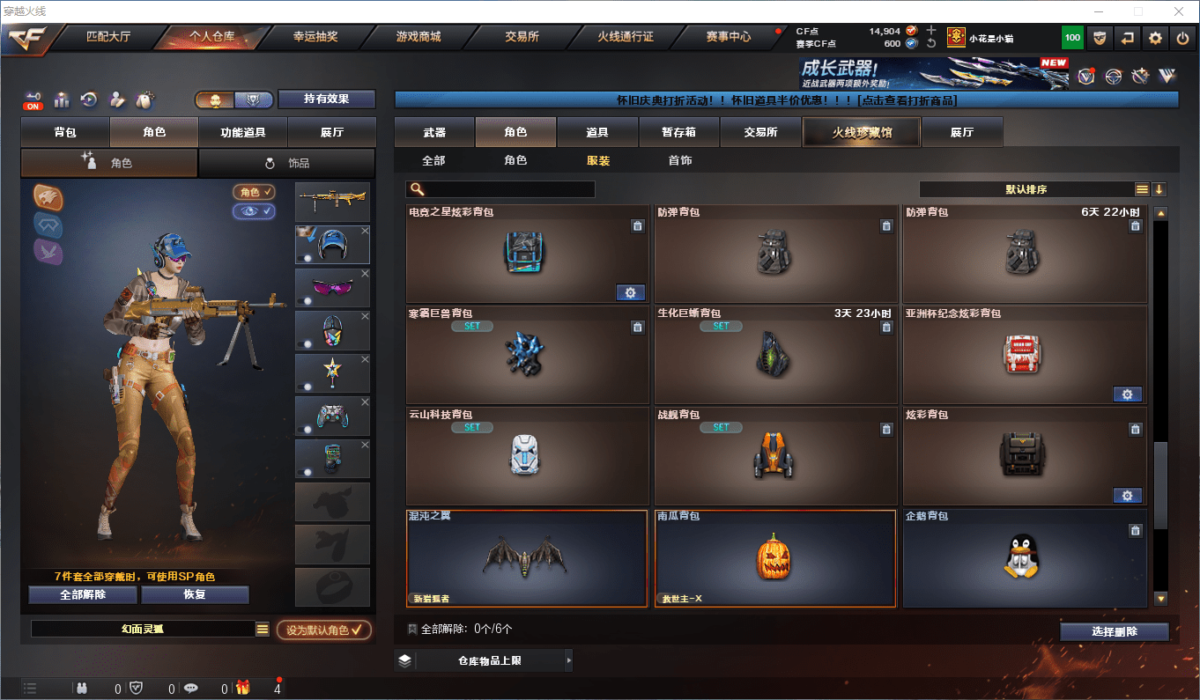Toggle the eye visibility checkmark
The height and width of the screenshot is (700, 1200).
point(254,211)
